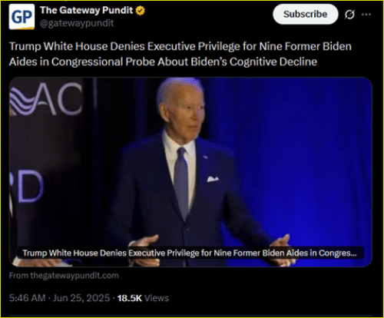Click the headline caption overlay on card
This screenshot has height=318, width=384.
pyautogui.click(x=190, y=253)
